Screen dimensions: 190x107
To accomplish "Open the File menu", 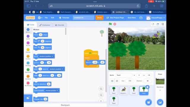I will 46,18.
